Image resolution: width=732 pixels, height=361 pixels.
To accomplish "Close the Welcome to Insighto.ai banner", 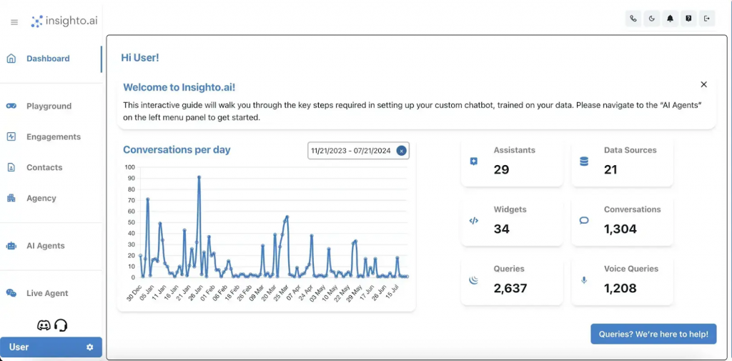I will coord(703,84).
